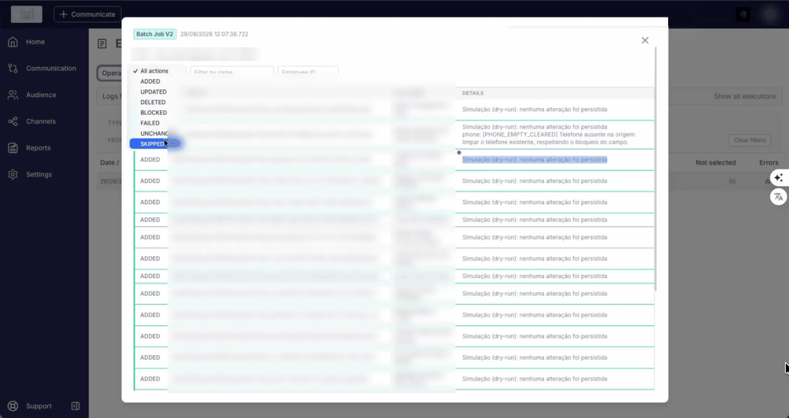Open the AI sparkle assistant button
The width and height of the screenshot is (789, 418).
(x=778, y=178)
